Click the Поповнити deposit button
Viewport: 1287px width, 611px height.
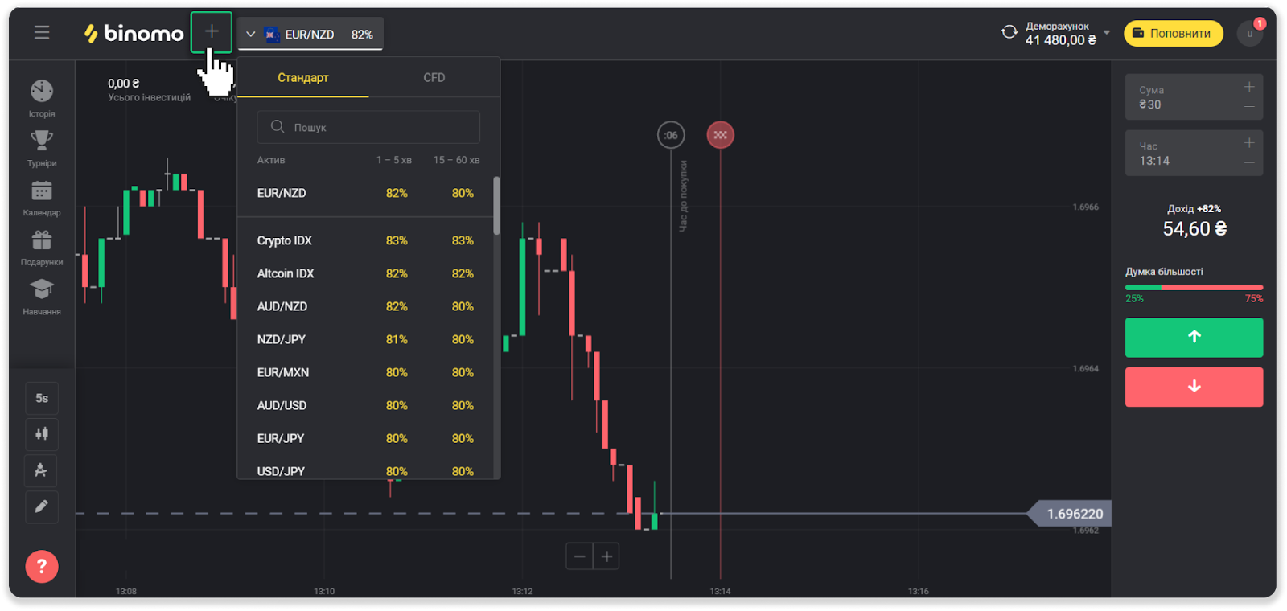[x=1173, y=33]
